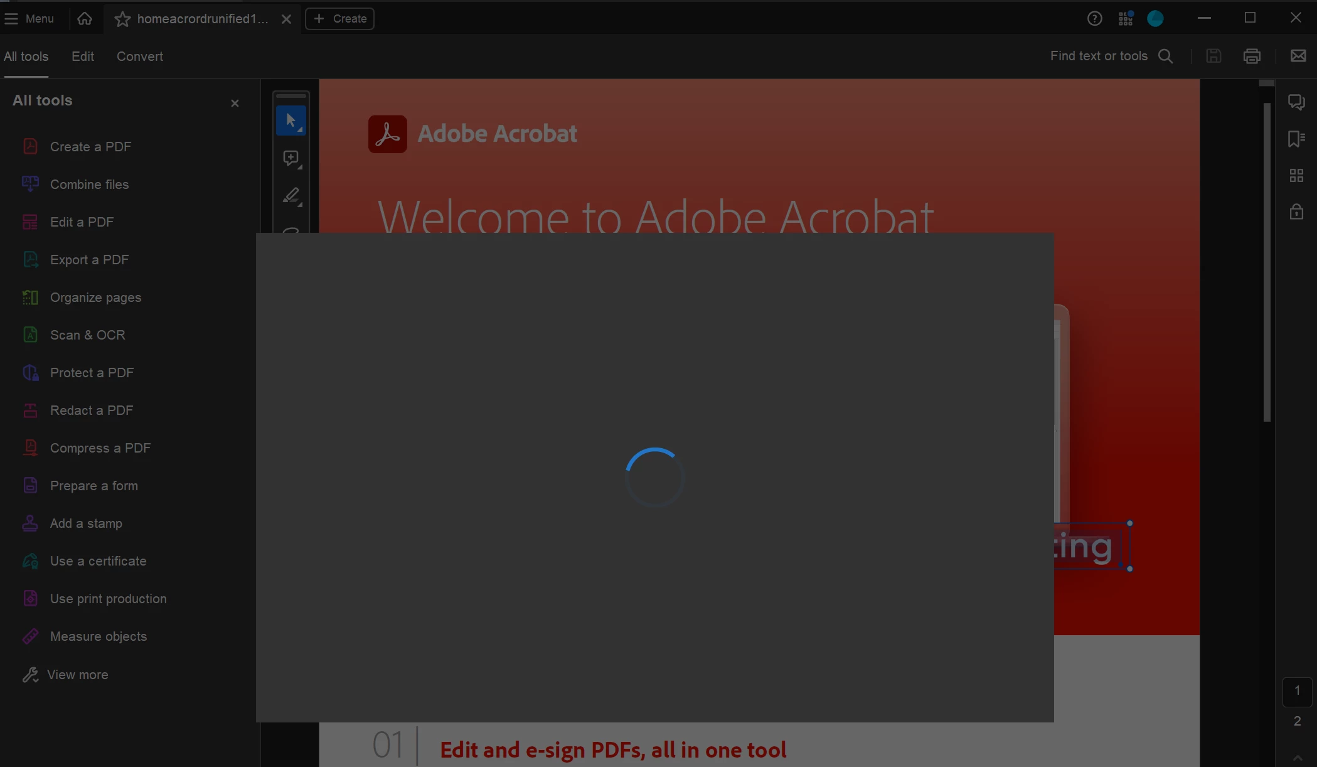Switch to the Edit tab
This screenshot has height=767, width=1317.
point(82,56)
